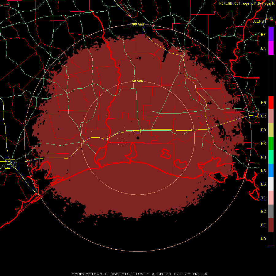This screenshot has width=276, height=276.
Task: Click the "100 NMI" range ring label
Action: click(138, 24)
